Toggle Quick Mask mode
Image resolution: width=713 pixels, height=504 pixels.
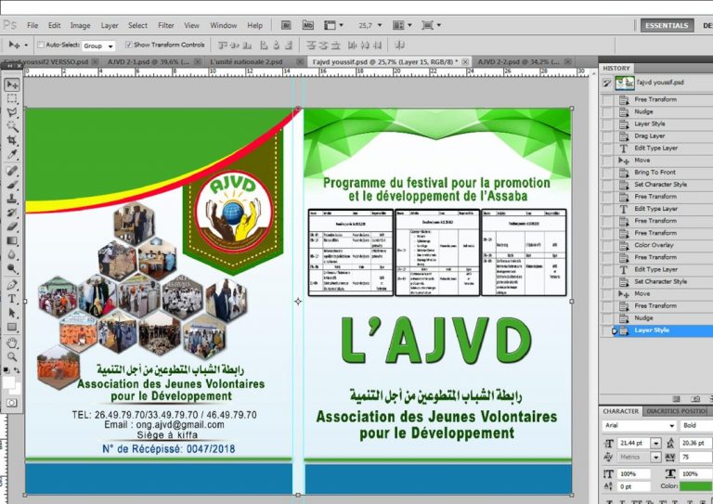point(12,403)
